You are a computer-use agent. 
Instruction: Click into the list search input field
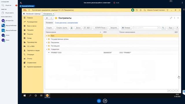tap(145, 28)
